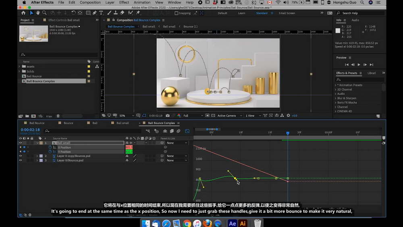Select the Home tool icon
This screenshot has height=227, width=403.
23,13
